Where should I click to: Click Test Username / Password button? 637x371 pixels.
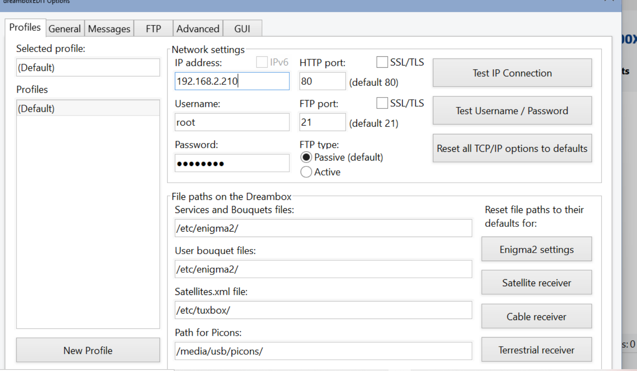click(512, 111)
